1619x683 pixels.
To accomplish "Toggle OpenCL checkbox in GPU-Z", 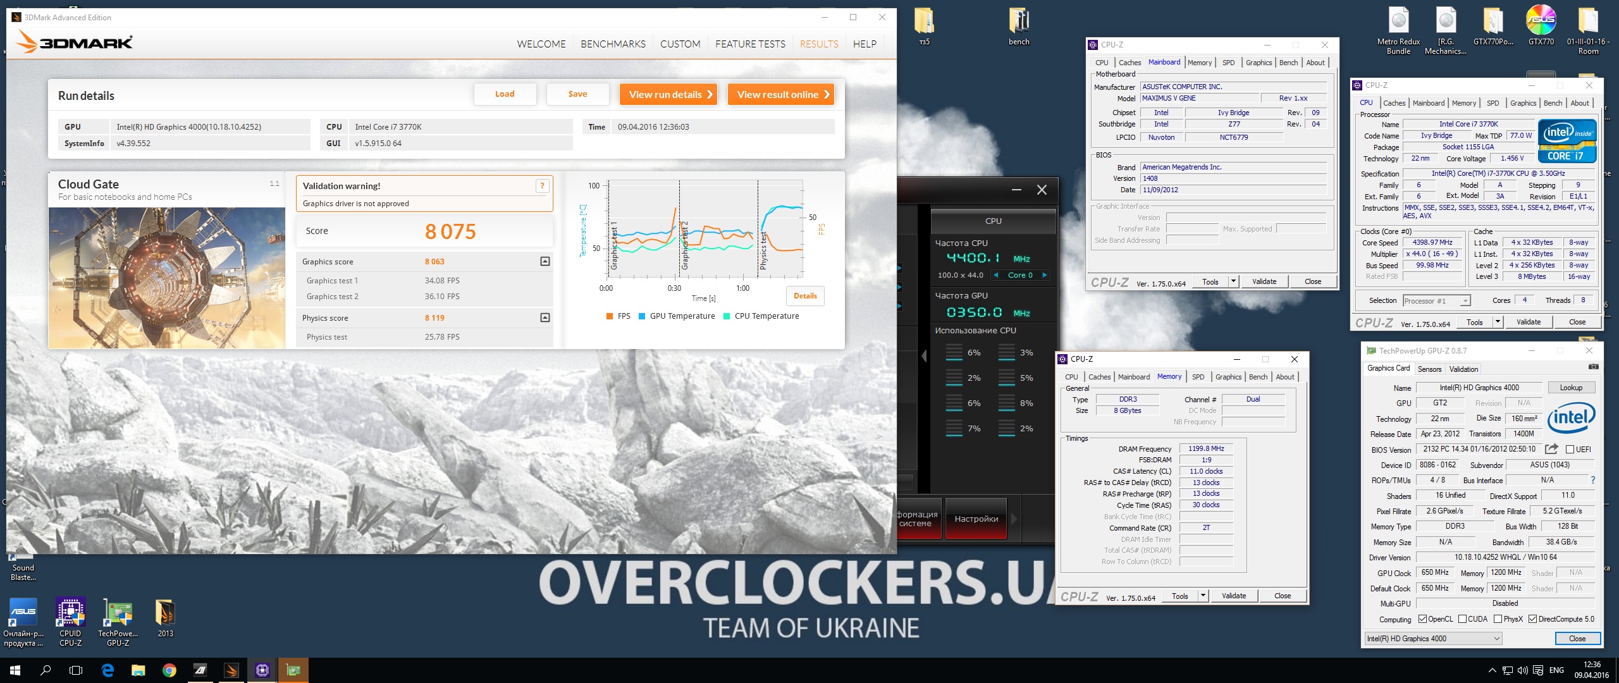I will click(1422, 619).
